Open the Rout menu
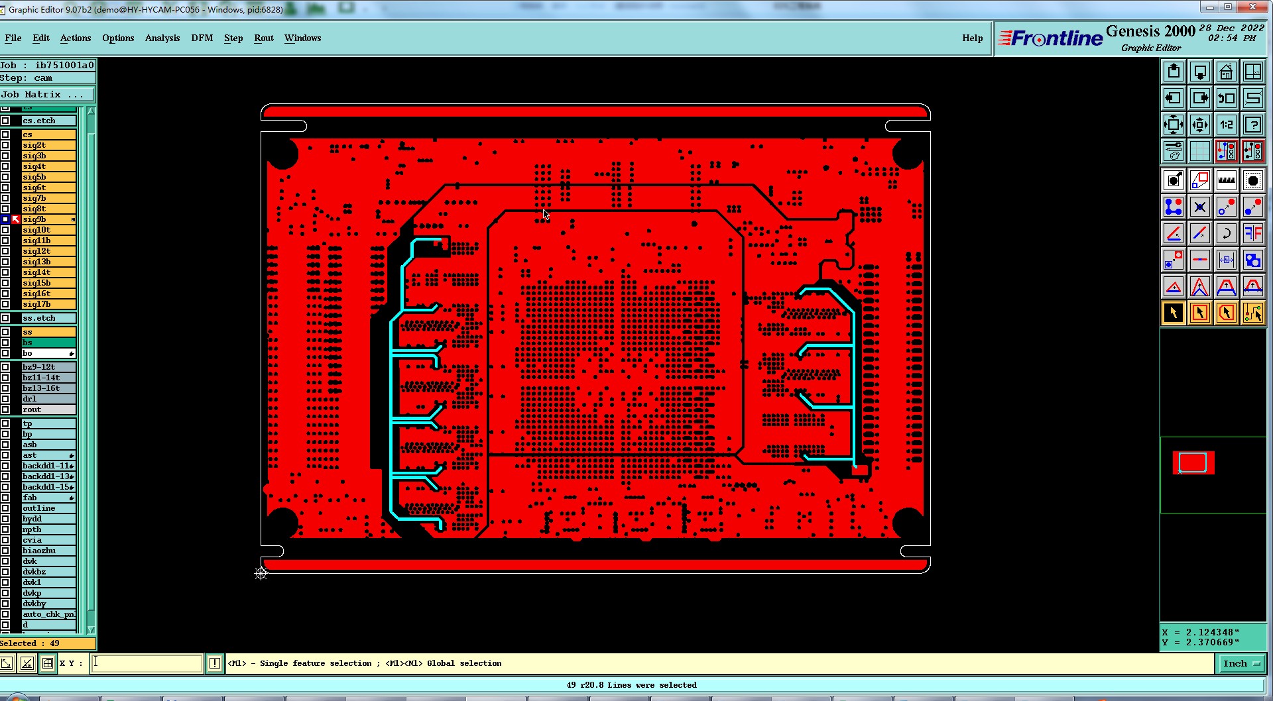This screenshot has height=701, width=1273. pos(264,38)
